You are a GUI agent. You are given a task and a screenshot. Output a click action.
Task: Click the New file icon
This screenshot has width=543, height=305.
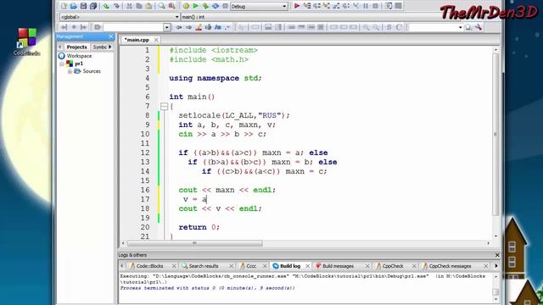[64, 6]
